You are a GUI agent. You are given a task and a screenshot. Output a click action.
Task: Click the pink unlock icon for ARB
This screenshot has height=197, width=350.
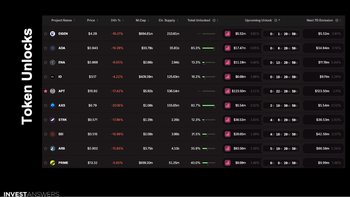point(227,148)
